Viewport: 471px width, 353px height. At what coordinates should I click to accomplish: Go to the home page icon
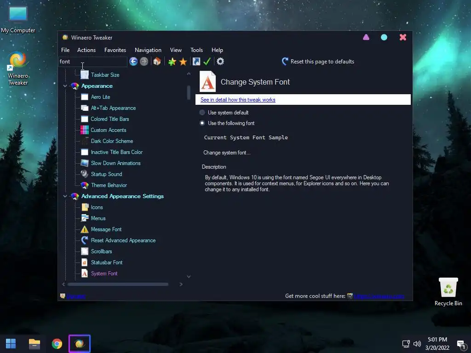pyautogui.click(x=157, y=62)
